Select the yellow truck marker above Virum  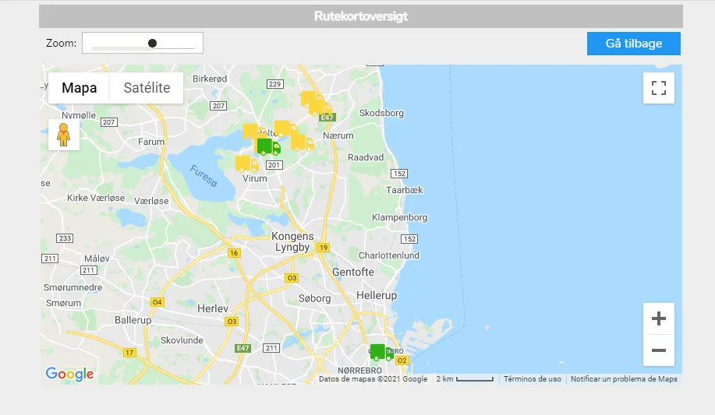coord(246,164)
